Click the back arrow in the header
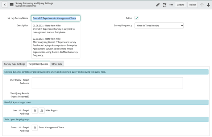Viewport: 212px width, 137px height. (5, 5)
